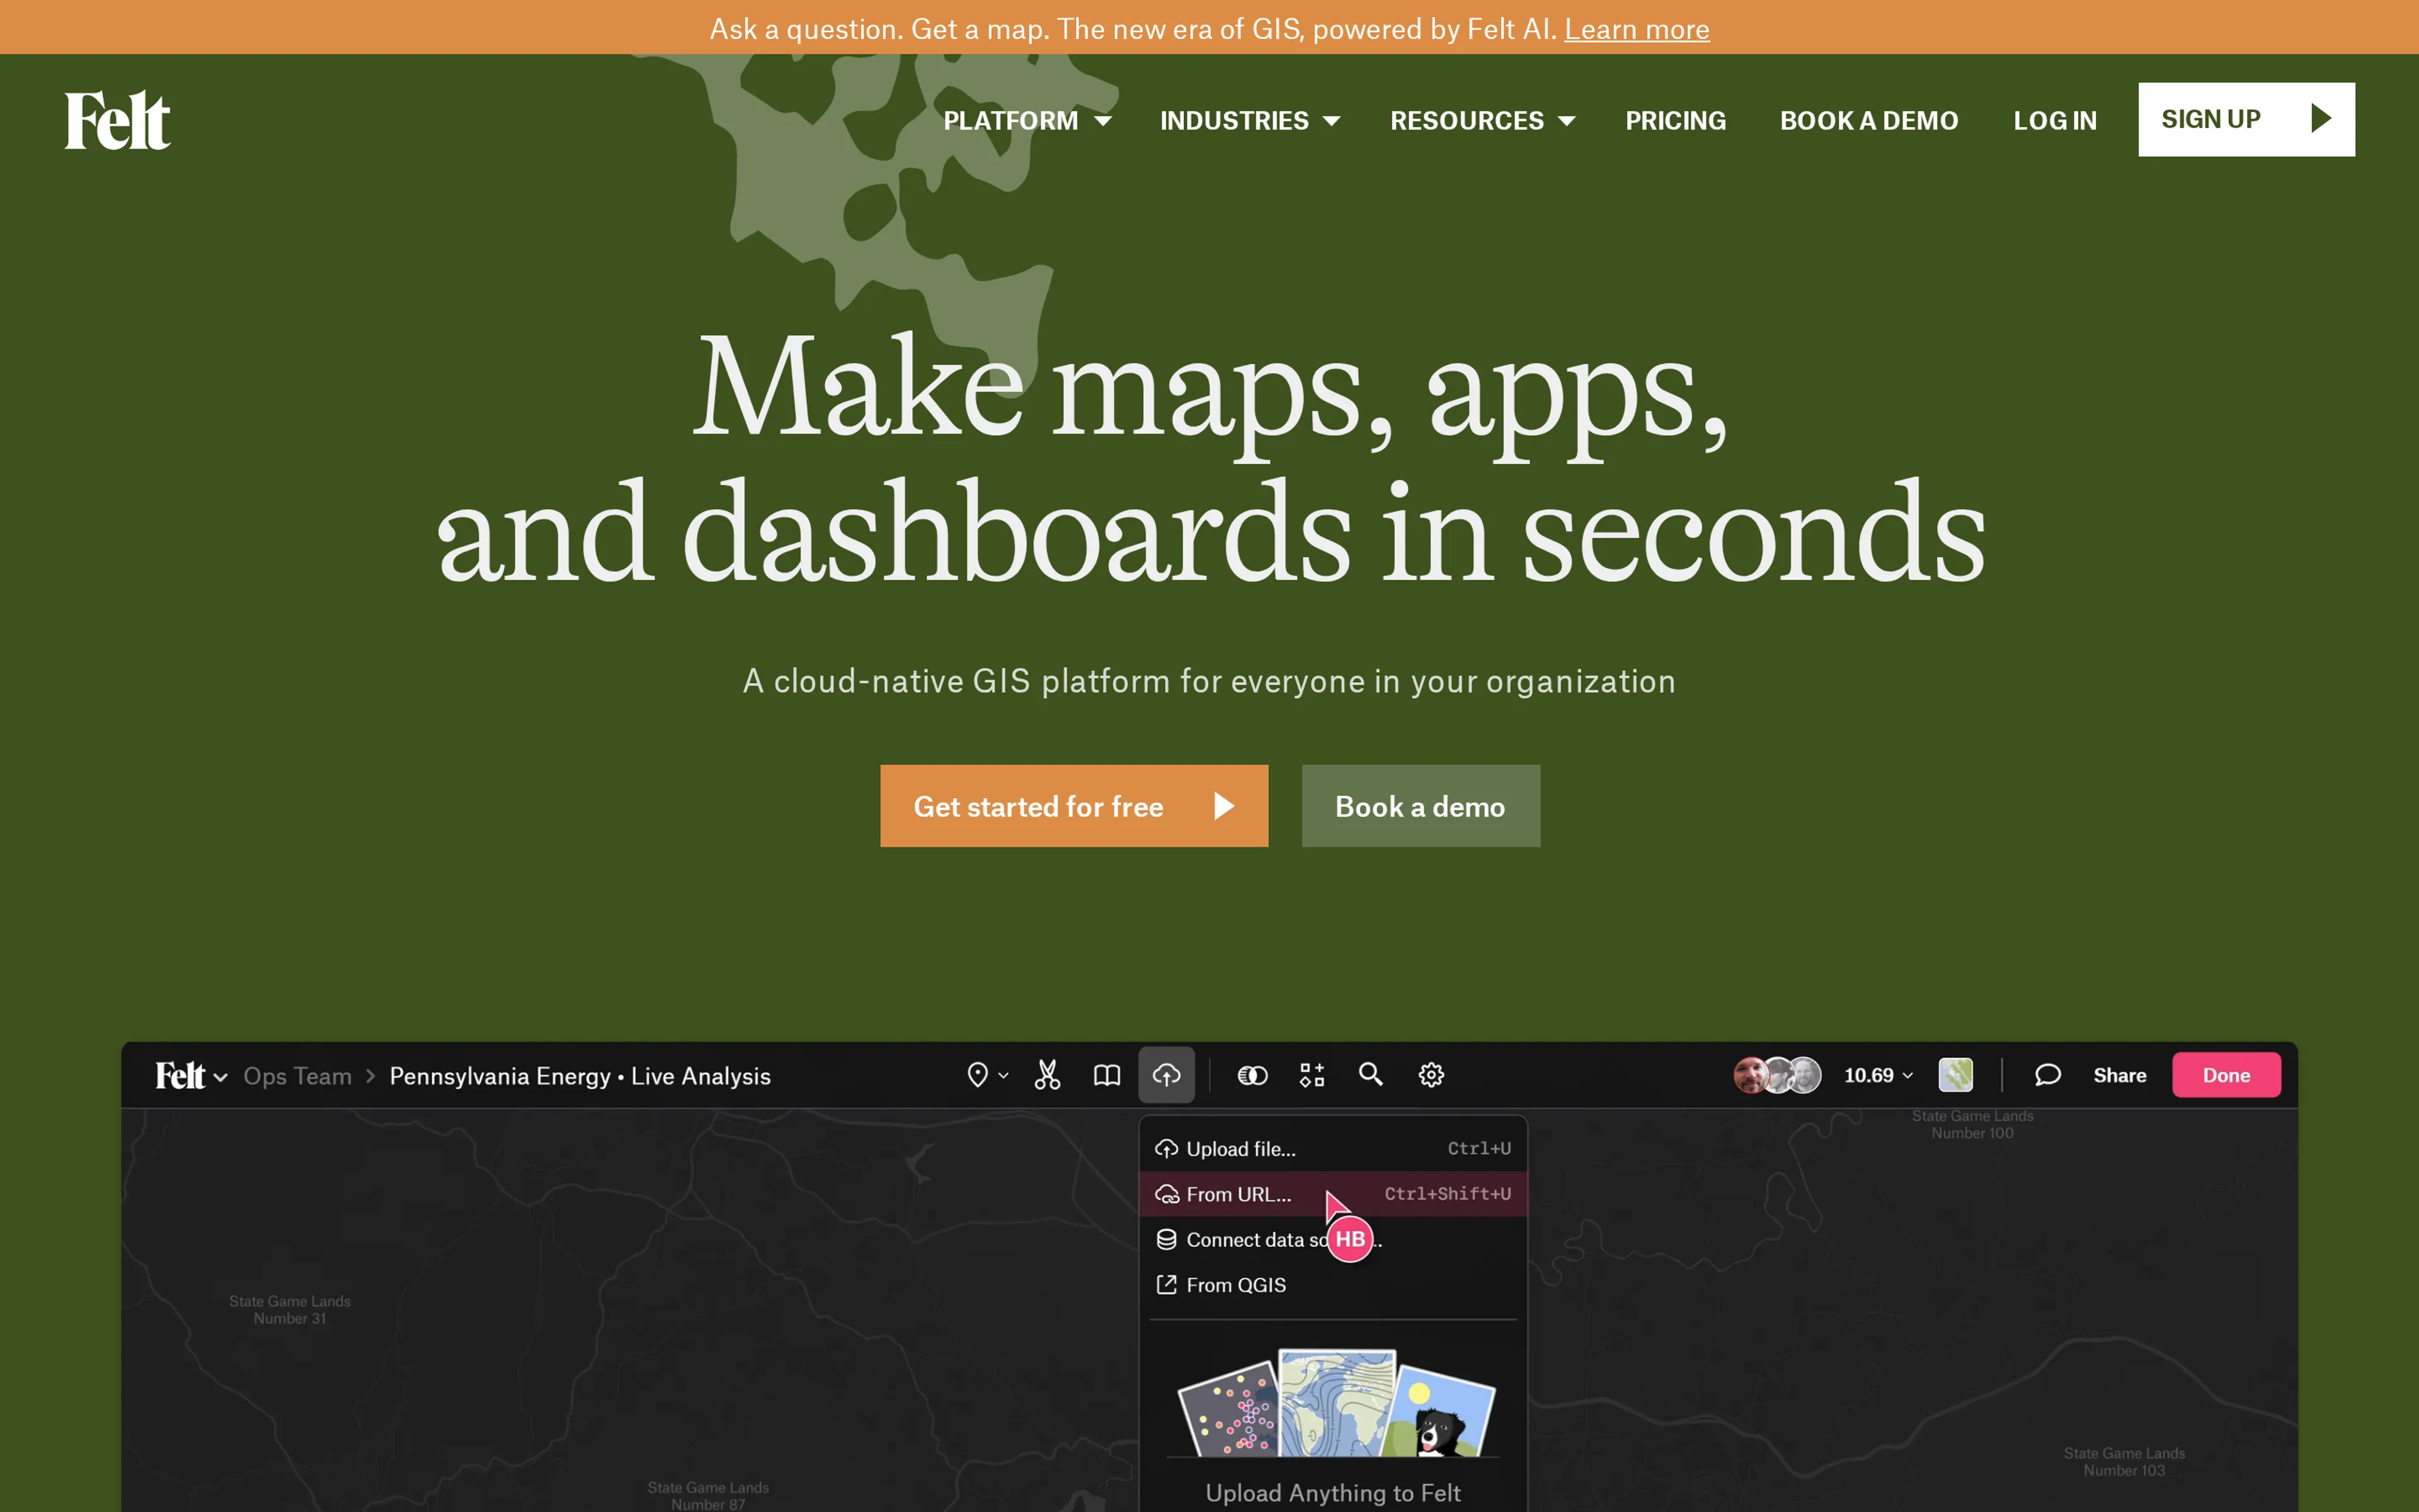Click the Upload Anything to Felt illustration

pos(1337,1402)
